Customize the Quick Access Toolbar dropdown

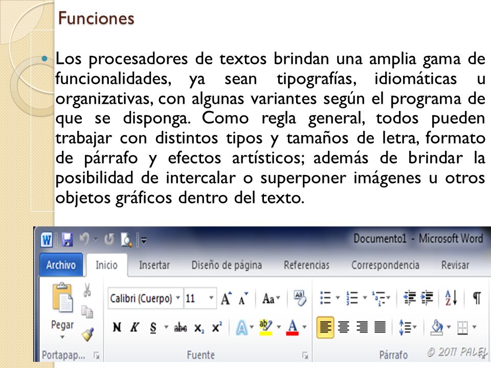click(x=144, y=241)
